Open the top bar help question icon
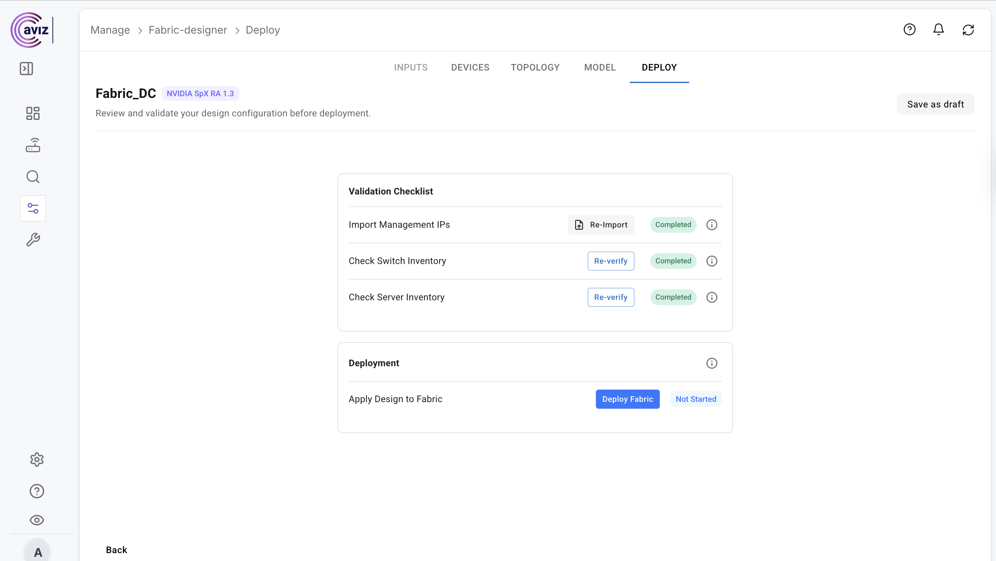The height and width of the screenshot is (561, 996). pyautogui.click(x=909, y=29)
